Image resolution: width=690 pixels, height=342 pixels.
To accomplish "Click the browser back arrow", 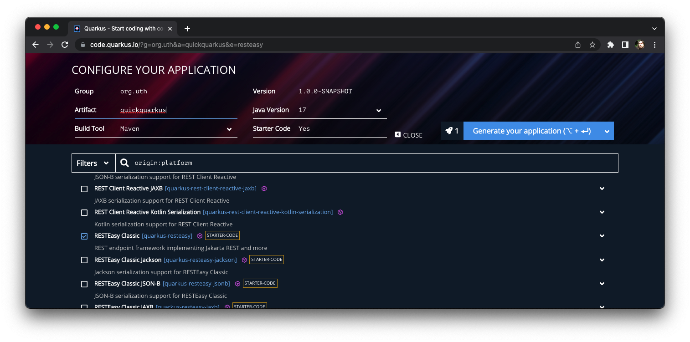I will [36, 45].
